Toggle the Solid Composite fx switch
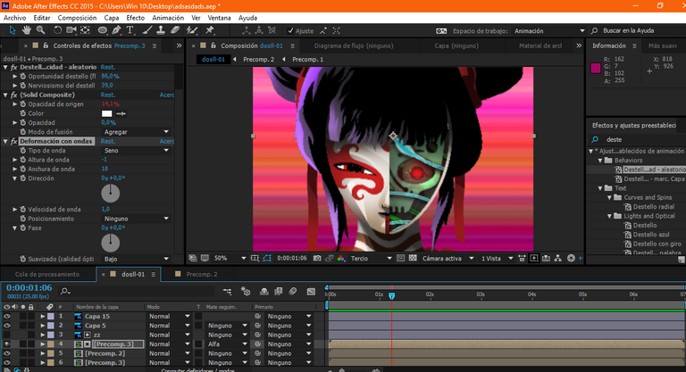Screen dimensions: 686x372 14,95
